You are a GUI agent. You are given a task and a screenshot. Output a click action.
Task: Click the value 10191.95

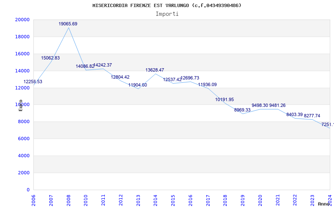coord(225,99)
